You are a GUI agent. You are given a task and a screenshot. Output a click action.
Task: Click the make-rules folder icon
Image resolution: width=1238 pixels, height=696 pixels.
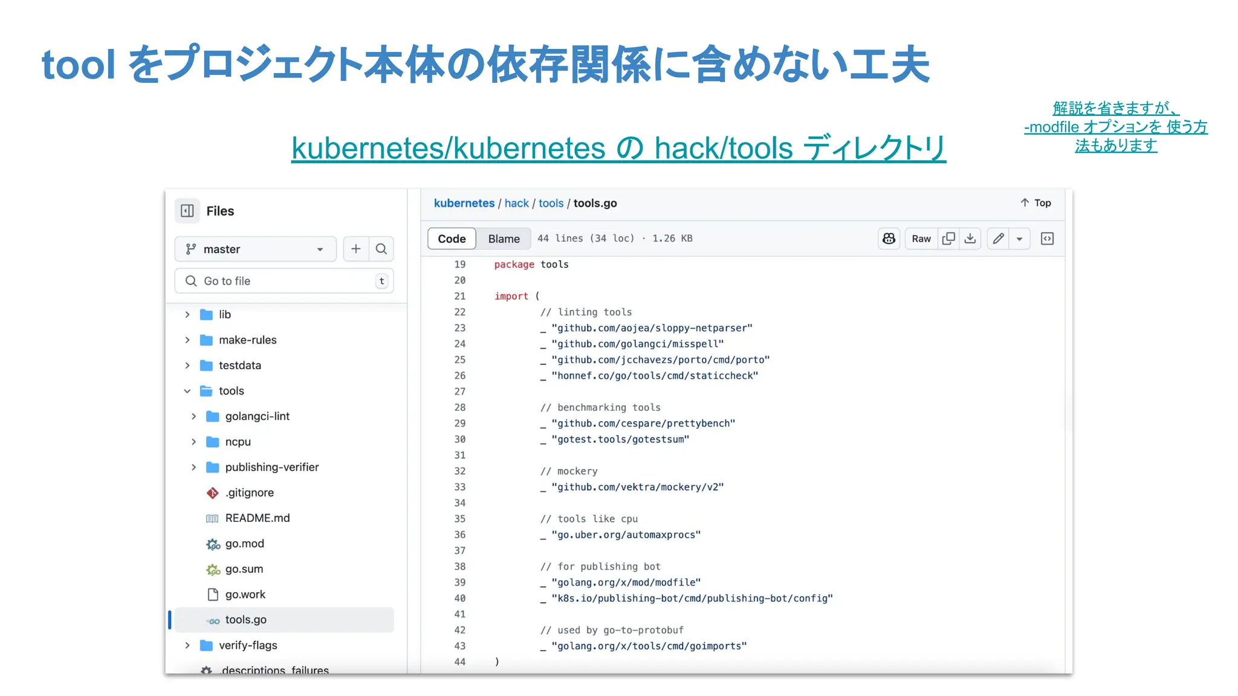(x=206, y=340)
